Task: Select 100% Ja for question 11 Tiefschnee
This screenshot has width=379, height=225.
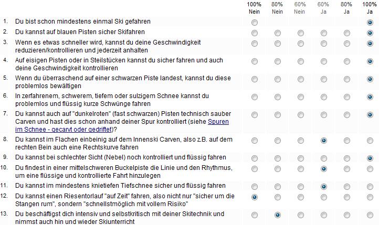Action: (370, 187)
